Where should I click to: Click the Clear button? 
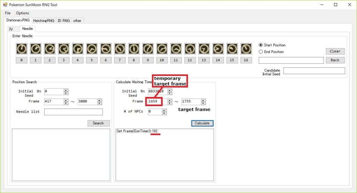click(335, 51)
